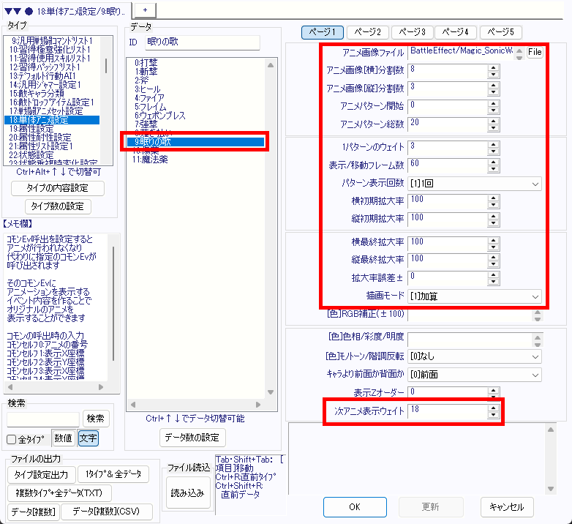Image resolution: width=572 pixels, height=524 pixels.
Task: Switch to the ページ2 tab
Action: pos(366,32)
